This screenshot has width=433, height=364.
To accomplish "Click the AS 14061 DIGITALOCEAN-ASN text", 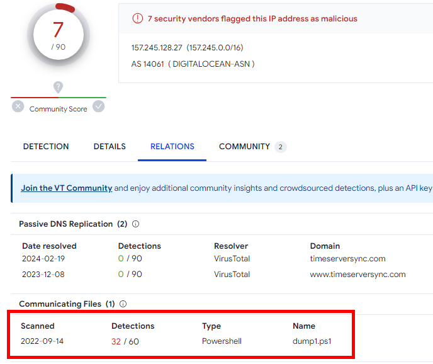I will (193, 64).
